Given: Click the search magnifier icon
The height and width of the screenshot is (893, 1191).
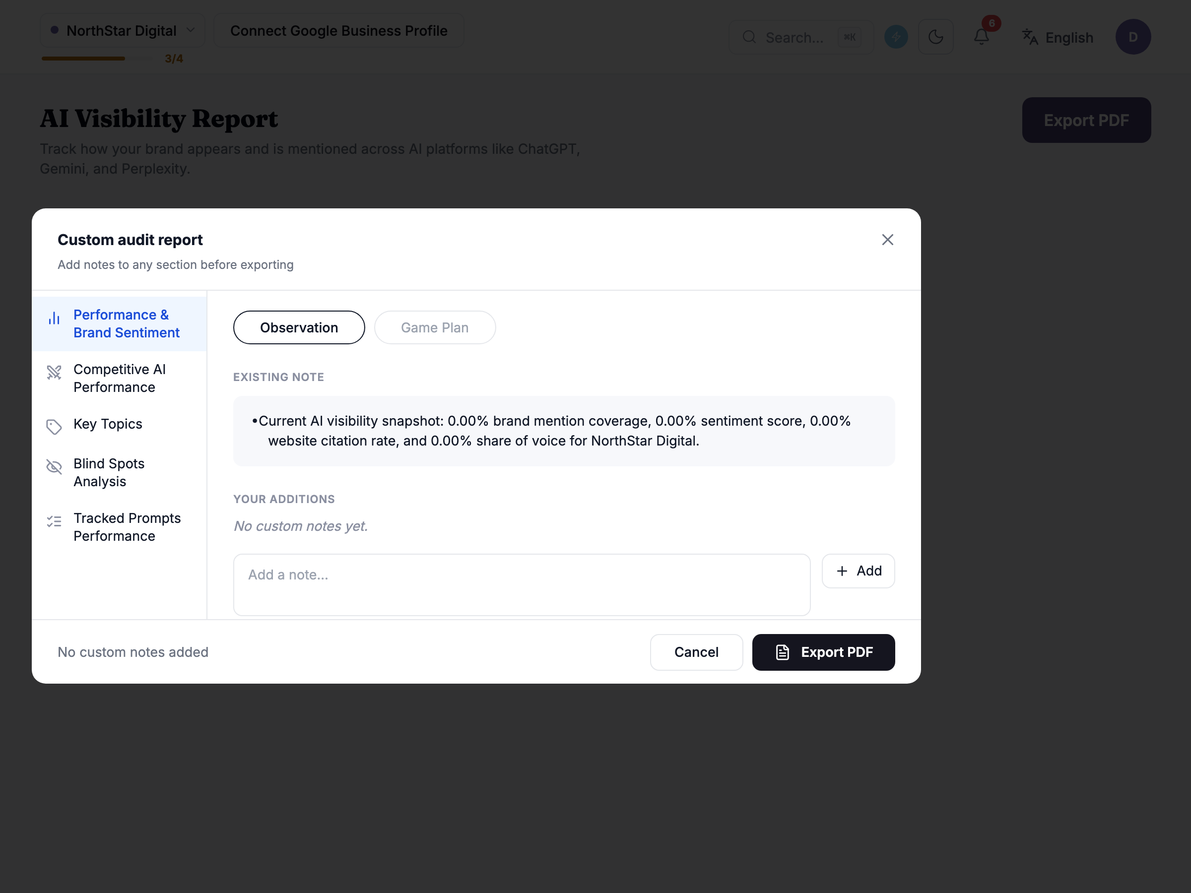Looking at the screenshot, I should pos(749,37).
